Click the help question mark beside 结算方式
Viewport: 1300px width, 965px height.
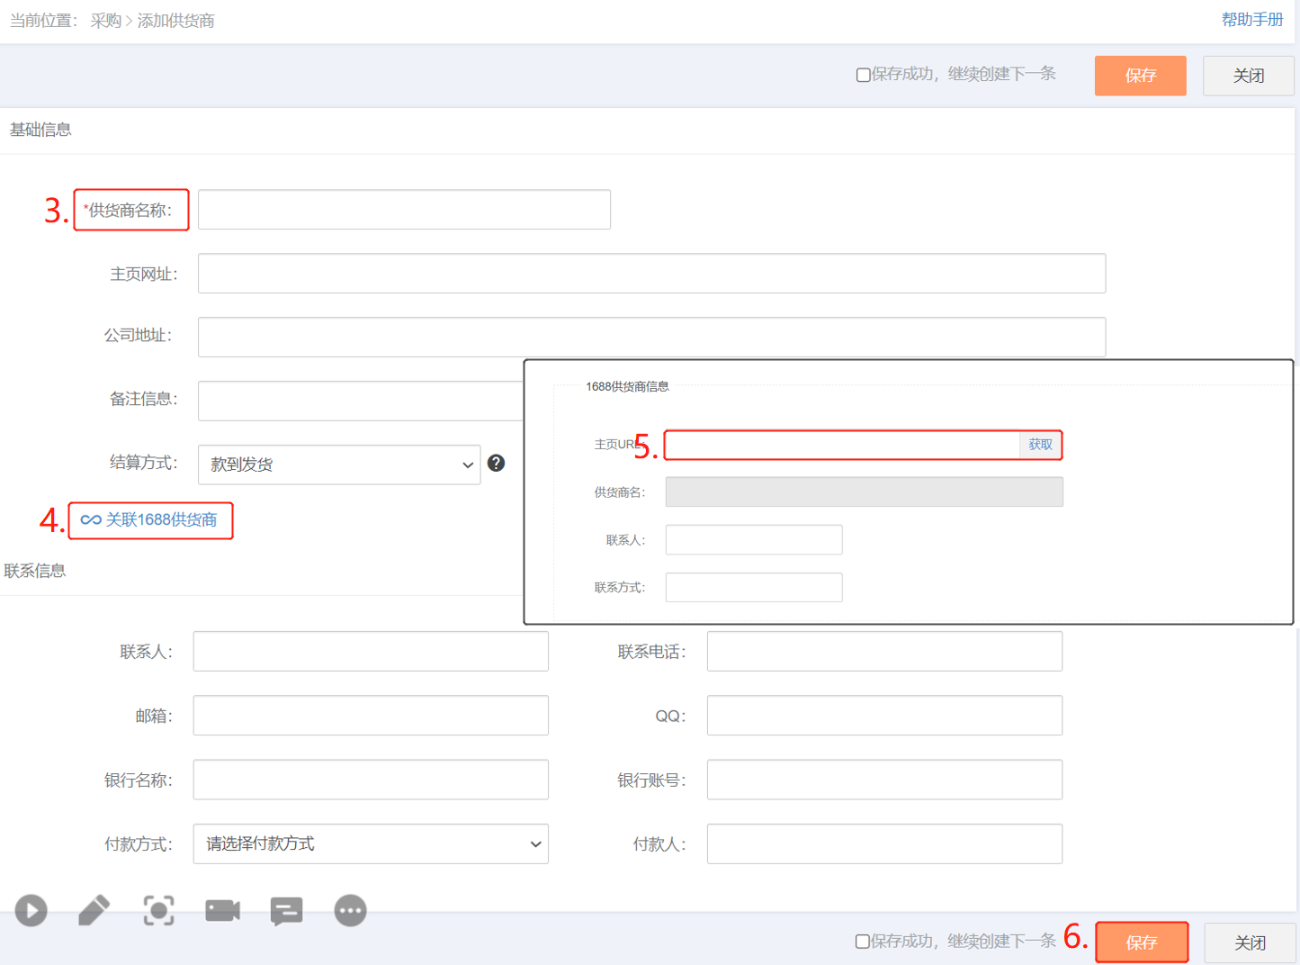[x=496, y=463]
